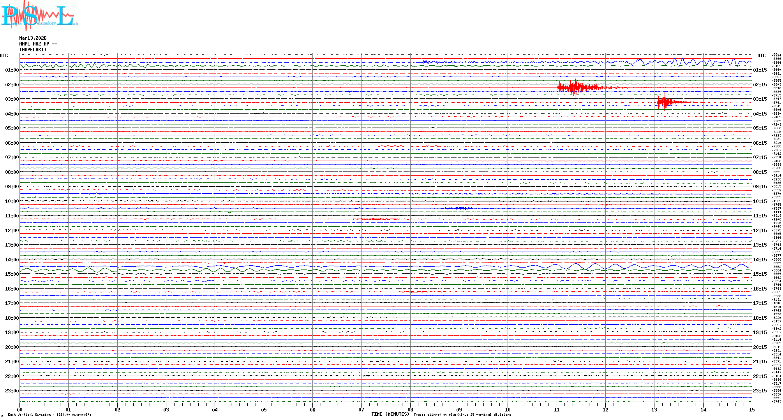Select the 23:00 hour label on left axis
The height and width of the screenshot is (420, 783).
12,391
